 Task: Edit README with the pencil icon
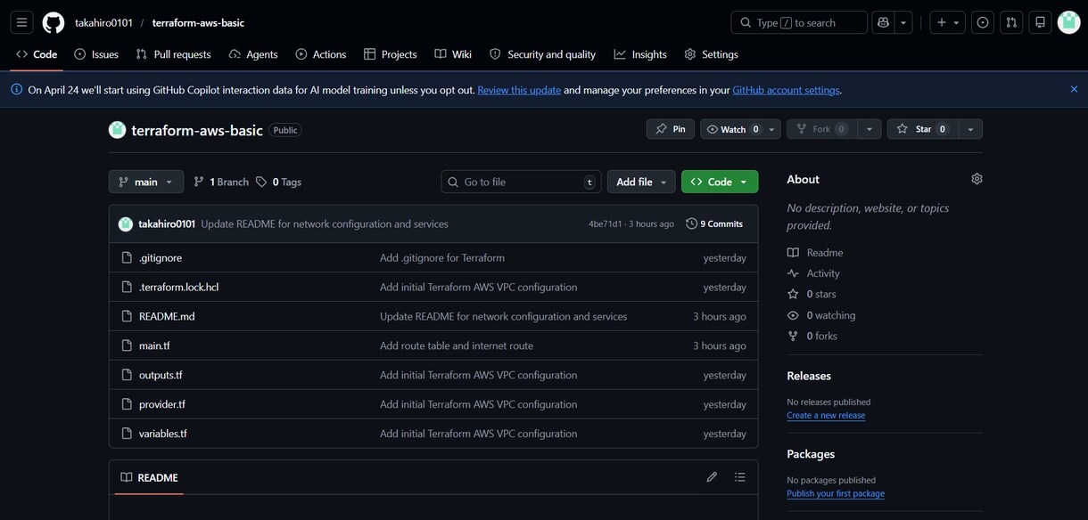pyautogui.click(x=712, y=477)
